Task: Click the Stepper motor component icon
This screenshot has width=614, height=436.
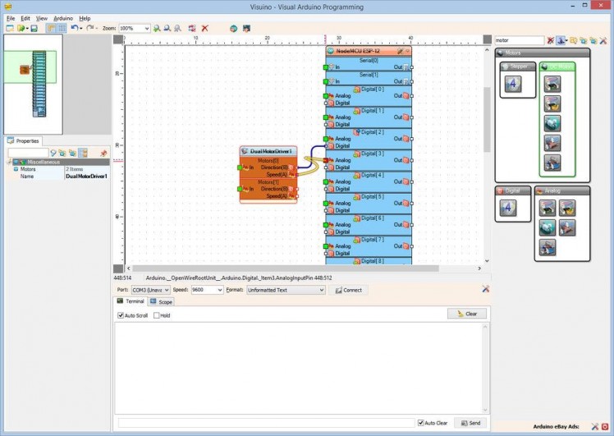Action: coord(513,83)
